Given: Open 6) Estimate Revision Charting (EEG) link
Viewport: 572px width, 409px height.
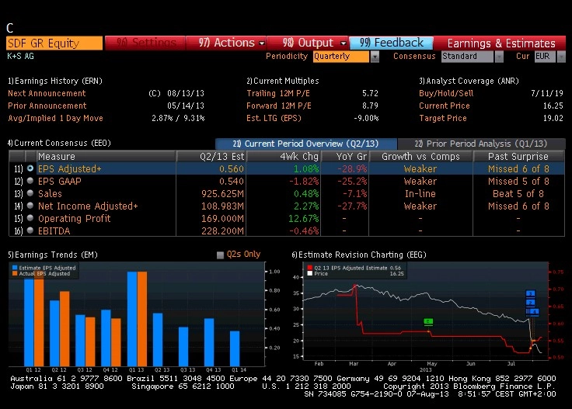Looking at the screenshot, I should coord(359,255).
